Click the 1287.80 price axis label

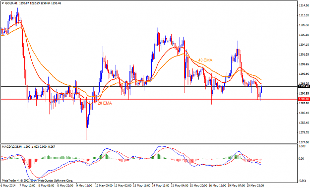coord(304,103)
